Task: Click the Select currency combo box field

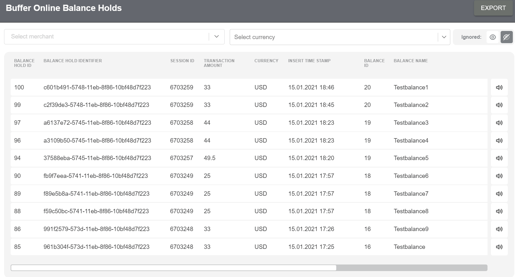Action: pyautogui.click(x=333, y=37)
